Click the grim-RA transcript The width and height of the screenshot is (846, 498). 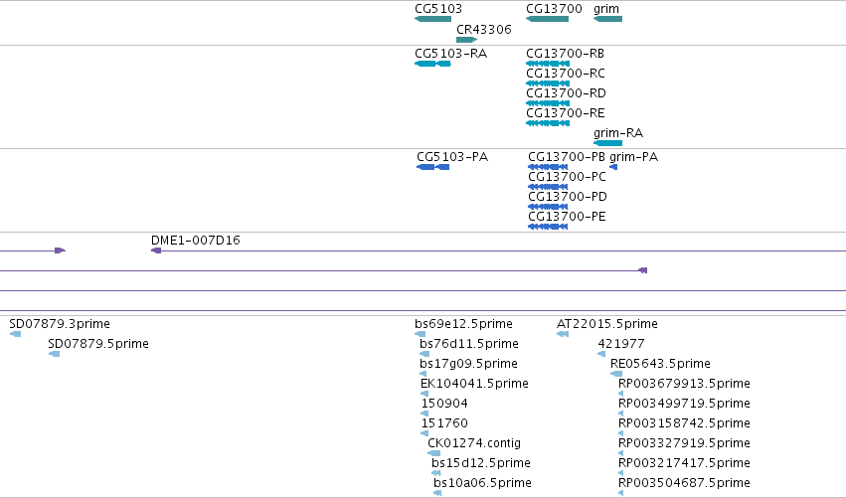tap(607, 143)
